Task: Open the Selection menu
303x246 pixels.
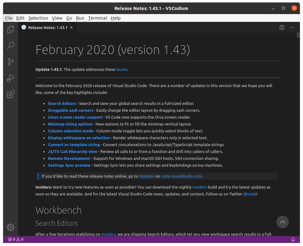Action: pos(38,18)
